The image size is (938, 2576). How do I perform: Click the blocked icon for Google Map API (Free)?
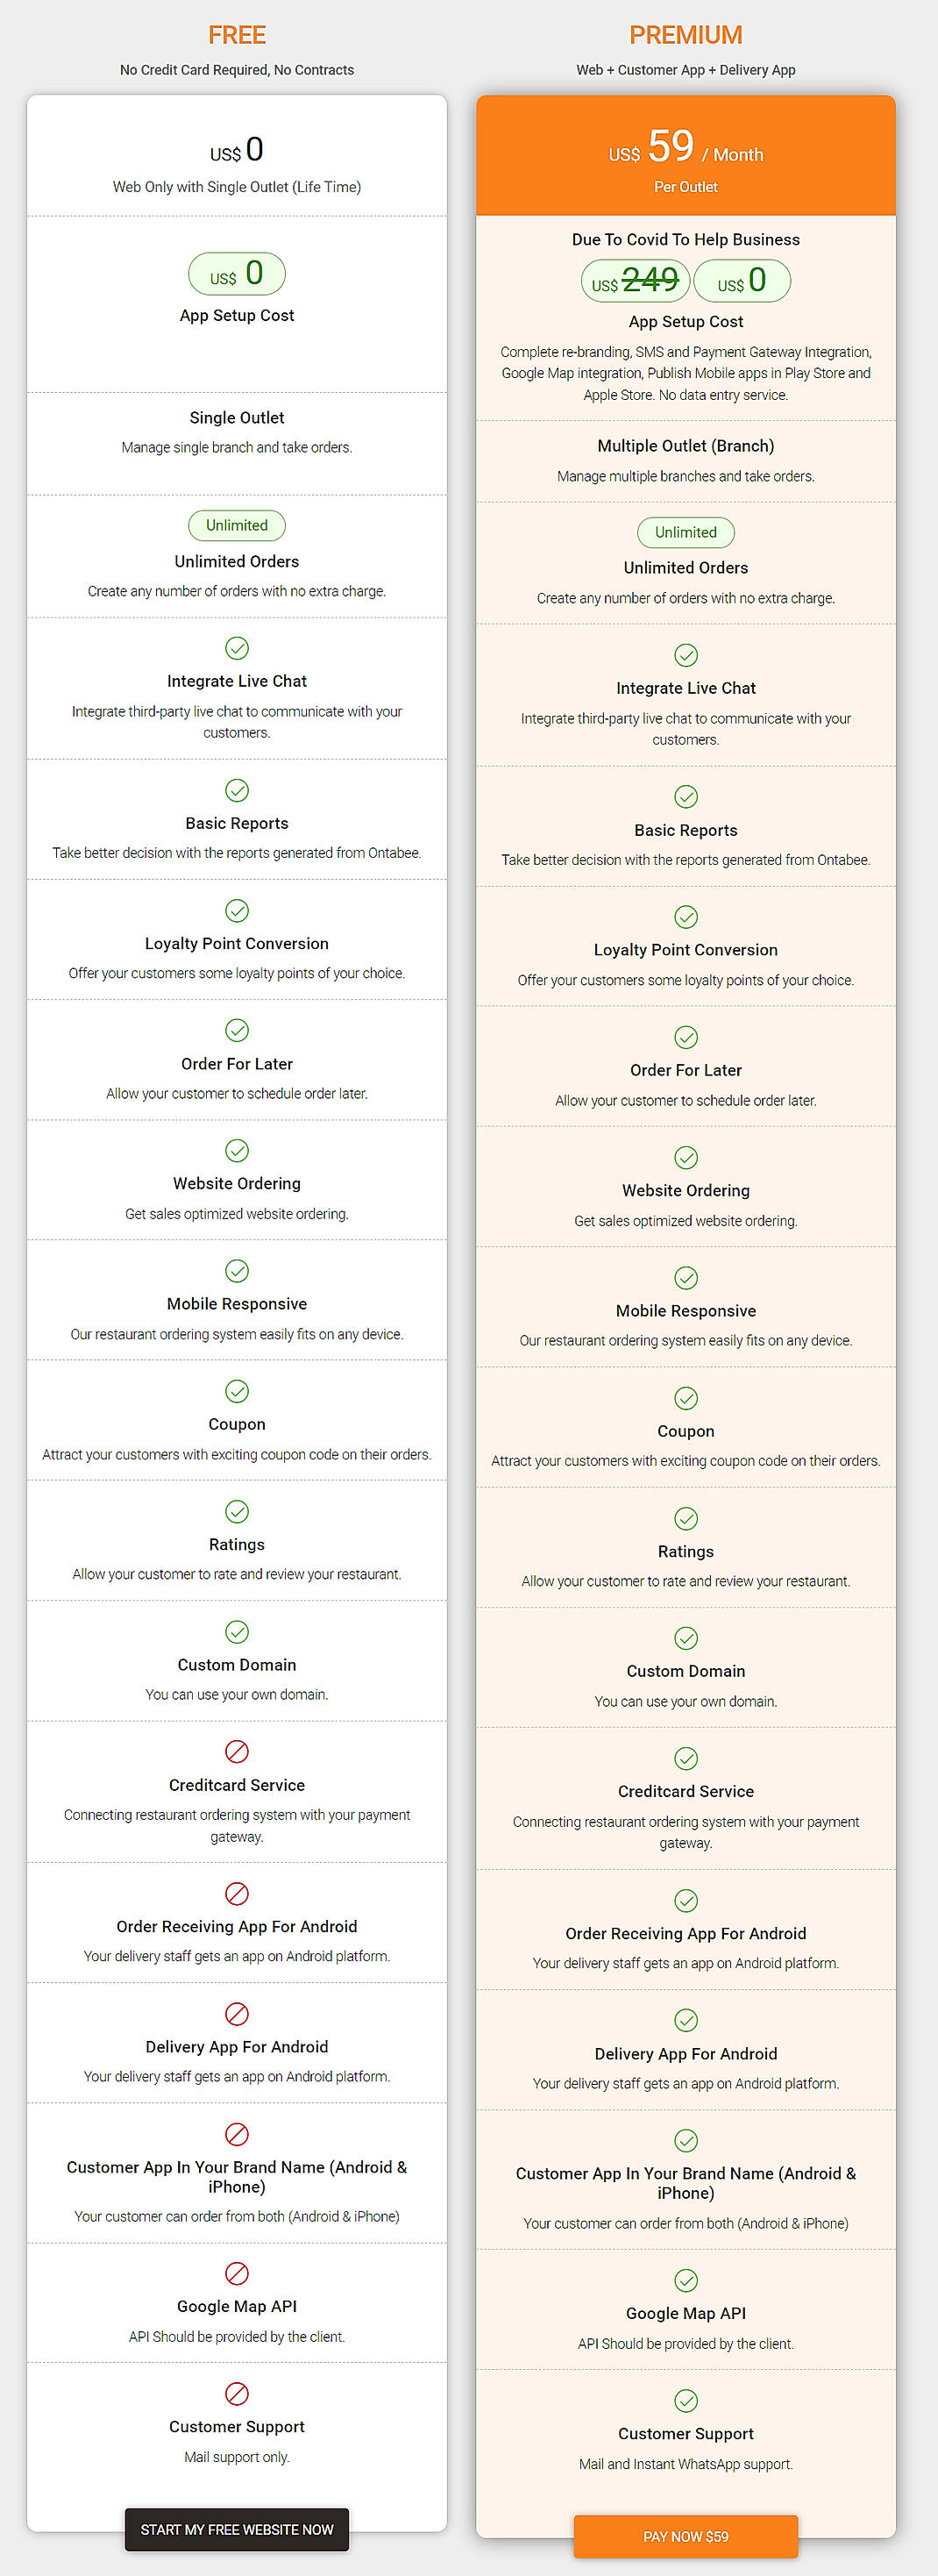pos(236,2274)
